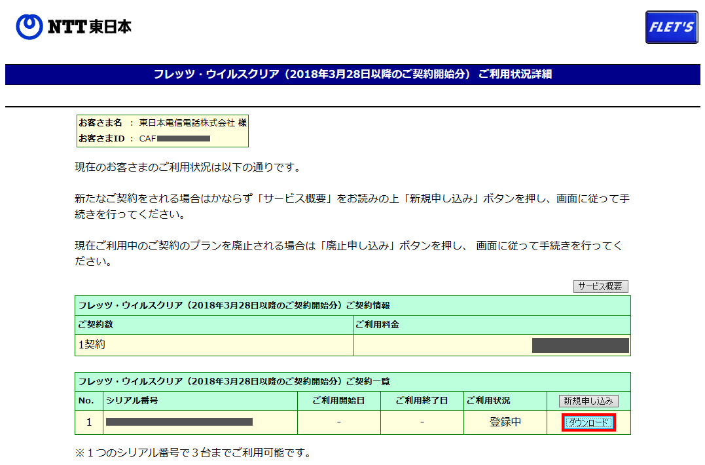Click the masked usage fee value

tap(581, 345)
